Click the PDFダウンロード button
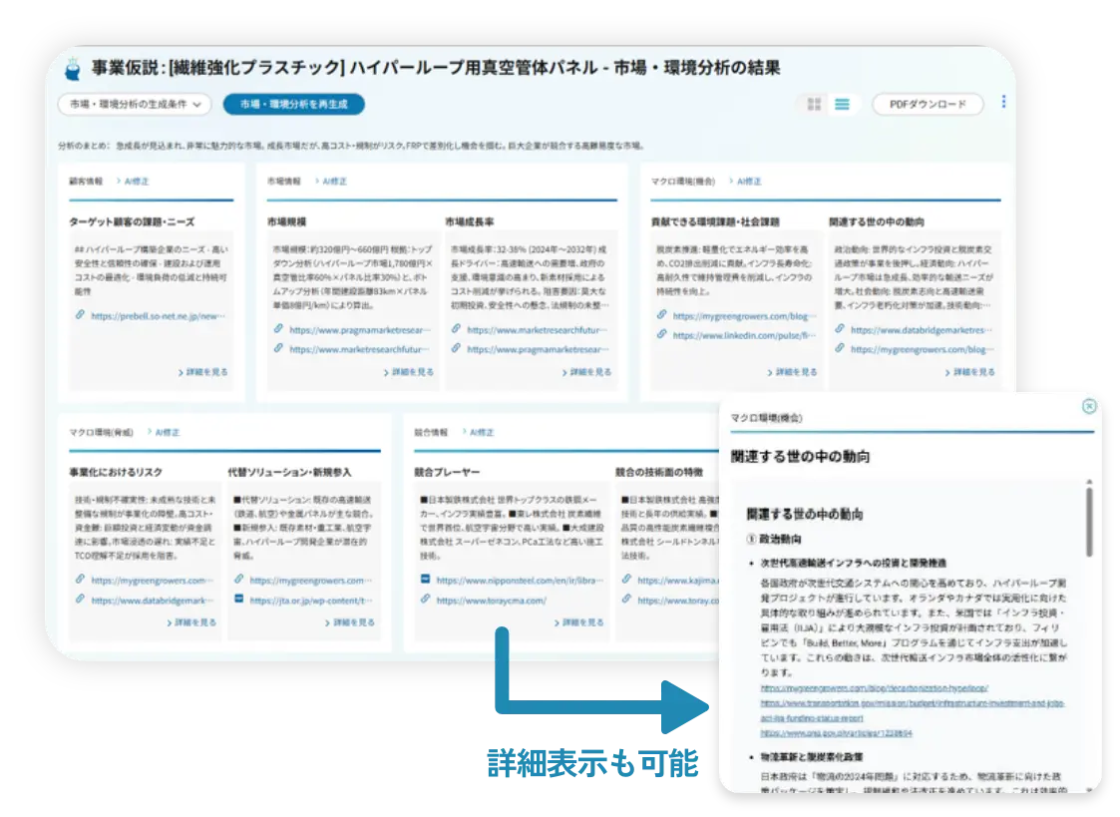 click(x=928, y=105)
